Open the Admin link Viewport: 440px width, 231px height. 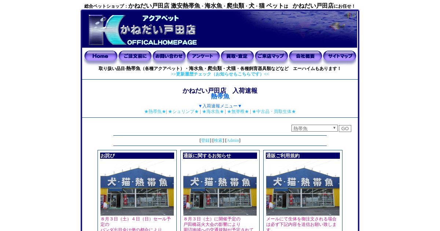coord(233,140)
